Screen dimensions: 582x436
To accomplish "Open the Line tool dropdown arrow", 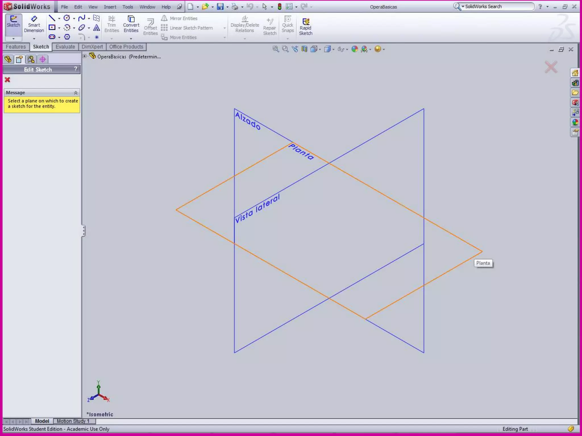I will click(59, 19).
